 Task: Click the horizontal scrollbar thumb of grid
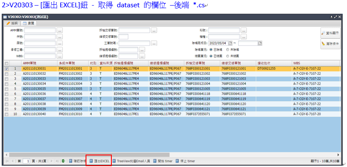89,155
